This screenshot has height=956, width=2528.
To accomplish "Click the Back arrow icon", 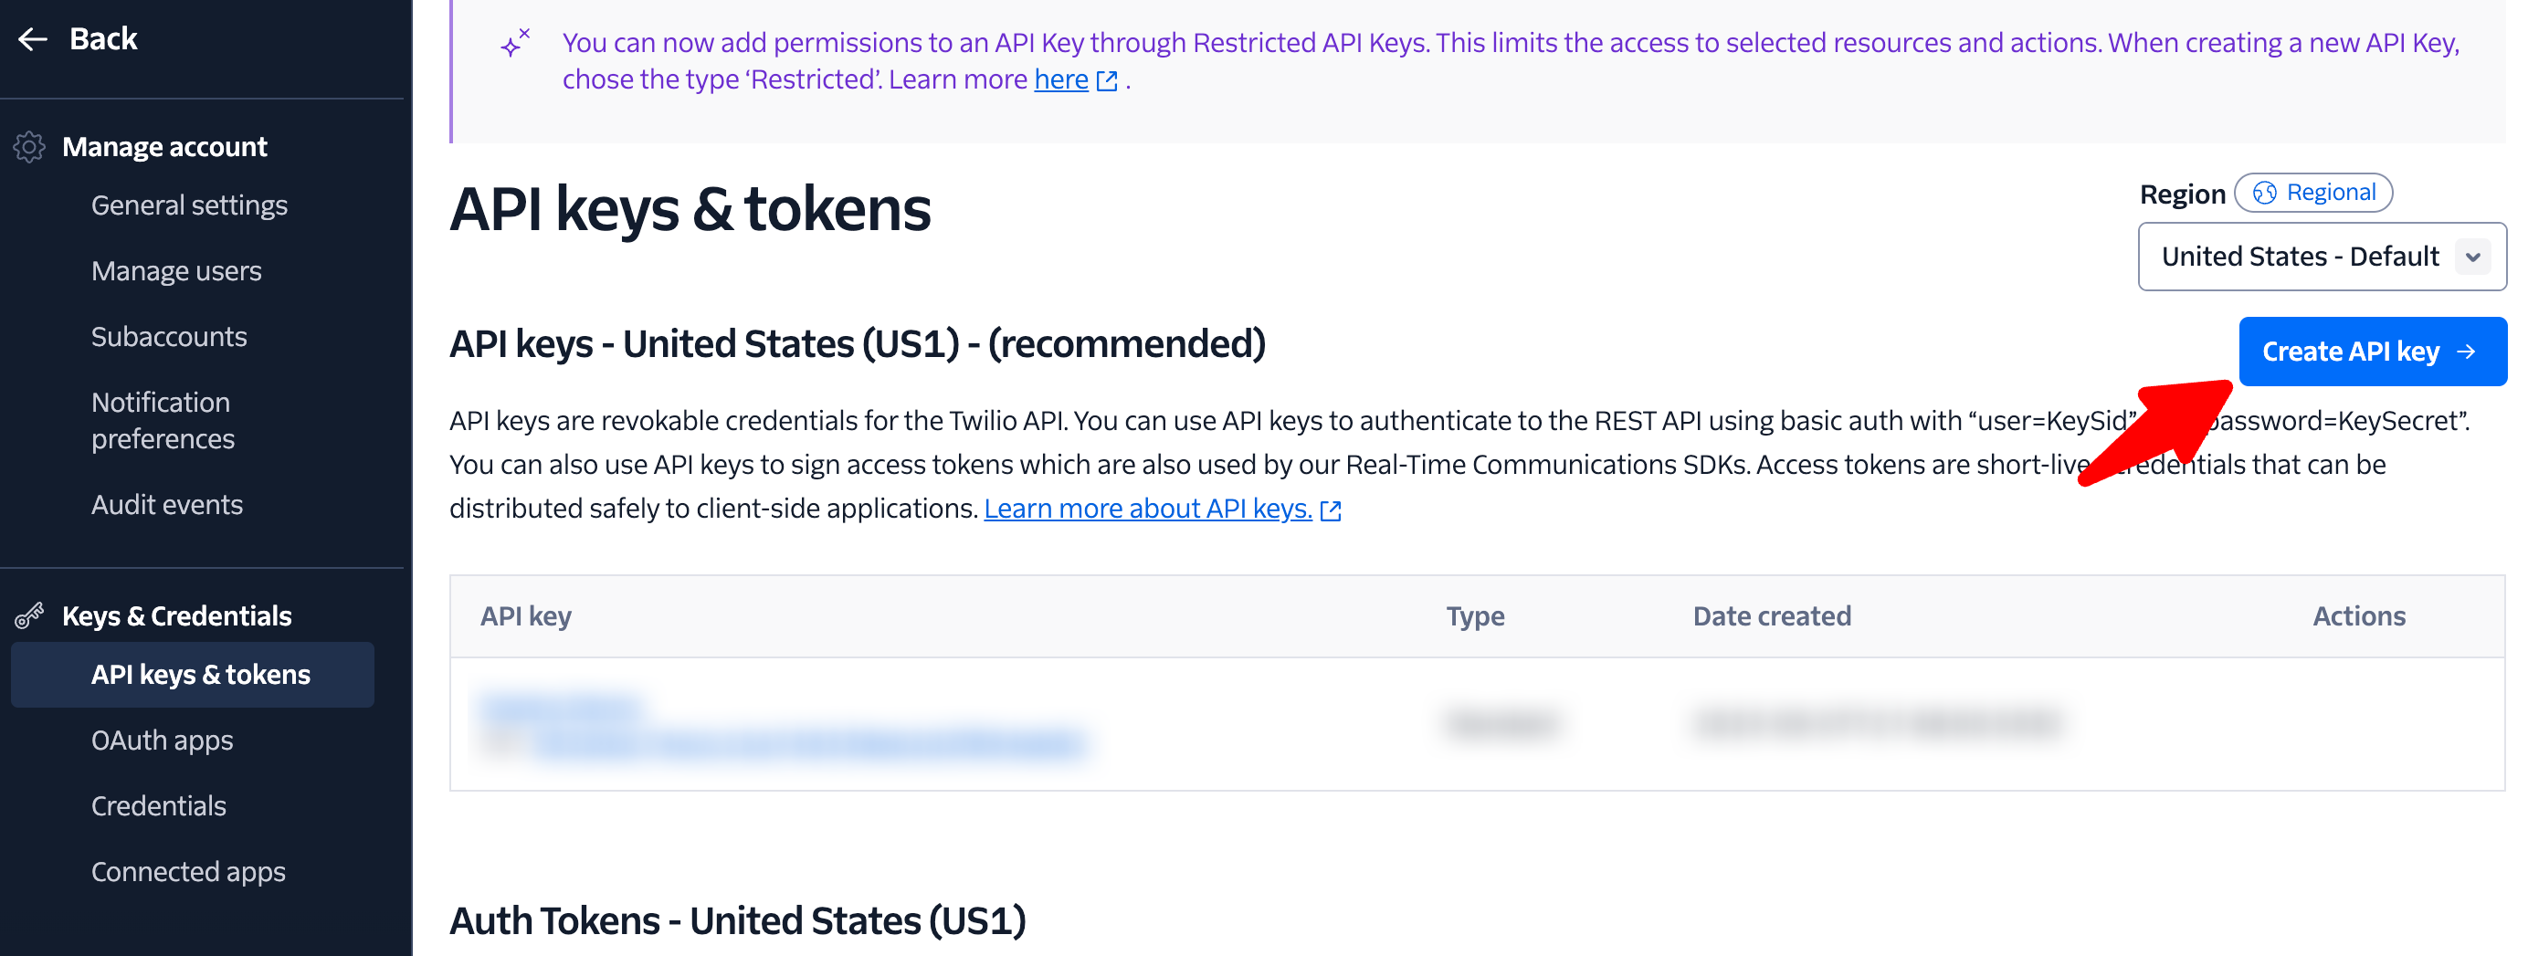I will pyautogui.click(x=32, y=39).
